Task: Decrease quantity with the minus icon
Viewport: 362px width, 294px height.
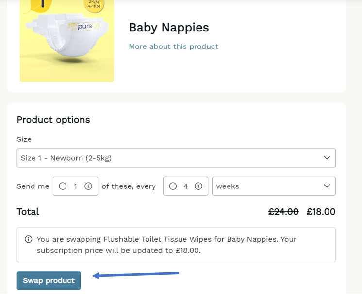Action: (63, 186)
